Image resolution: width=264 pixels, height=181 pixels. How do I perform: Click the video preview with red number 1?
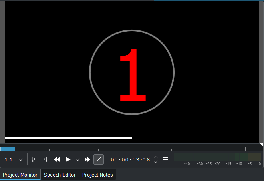coord(132,72)
